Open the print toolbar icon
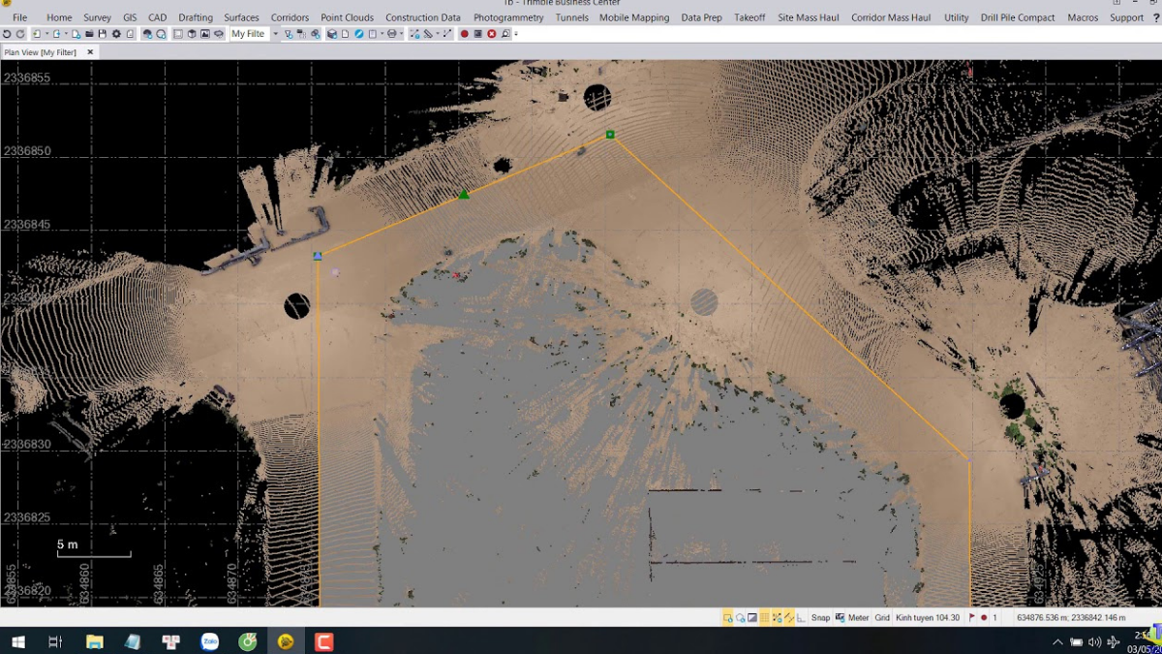This screenshot has height=654, width=1162. coord(392,34)
